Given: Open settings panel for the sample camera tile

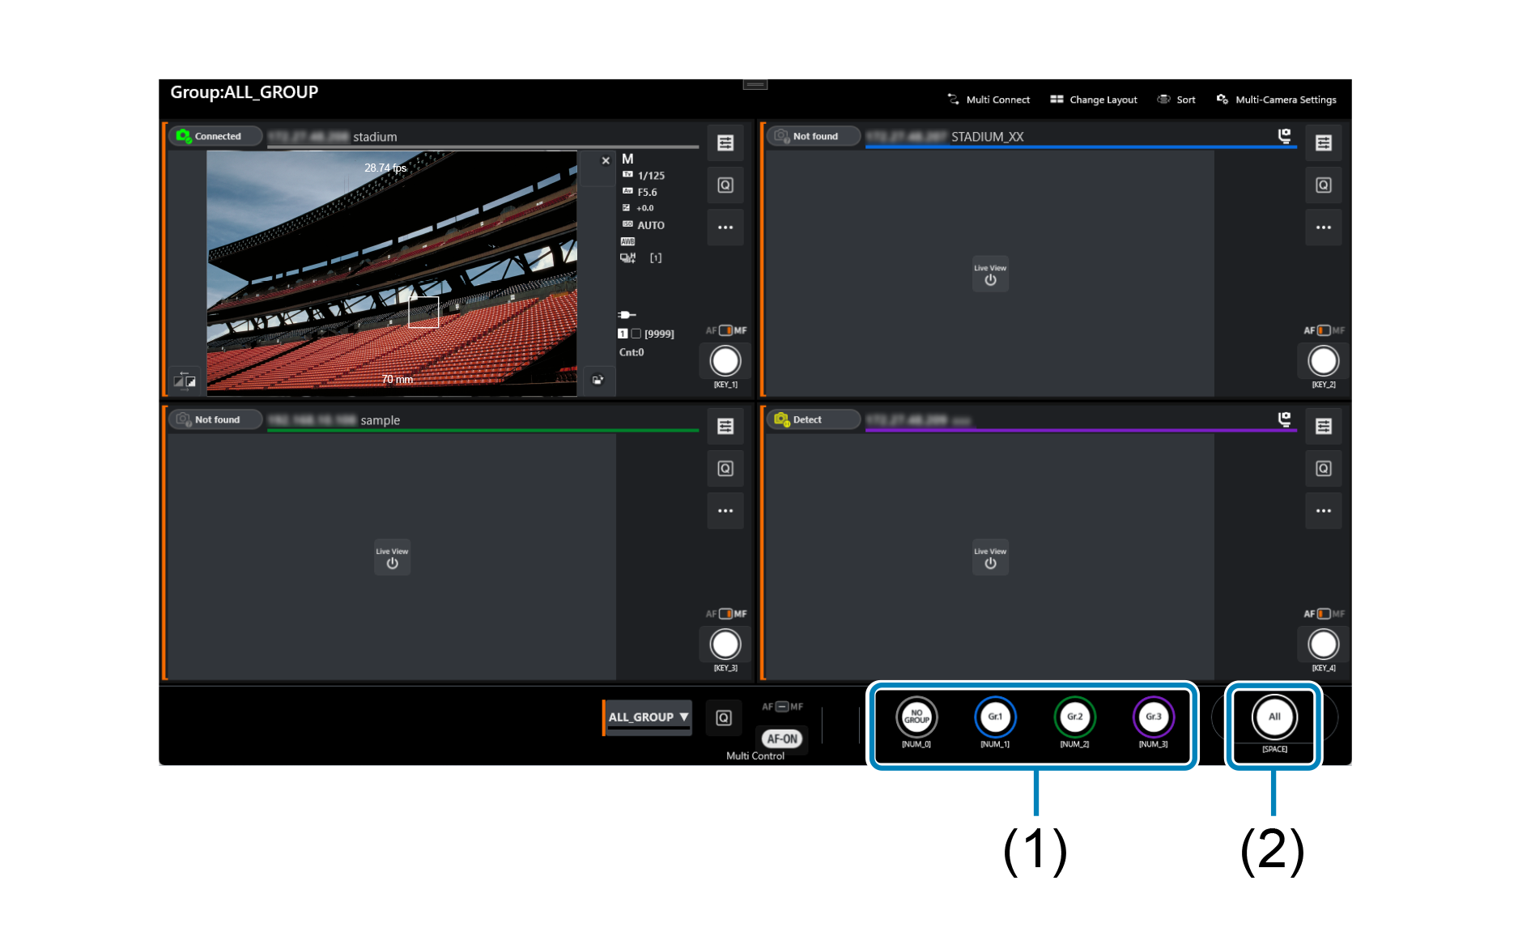Looking at the screenshot, I should [725, 426].
